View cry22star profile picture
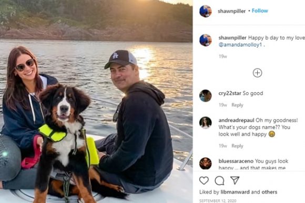 pos(206,95)
